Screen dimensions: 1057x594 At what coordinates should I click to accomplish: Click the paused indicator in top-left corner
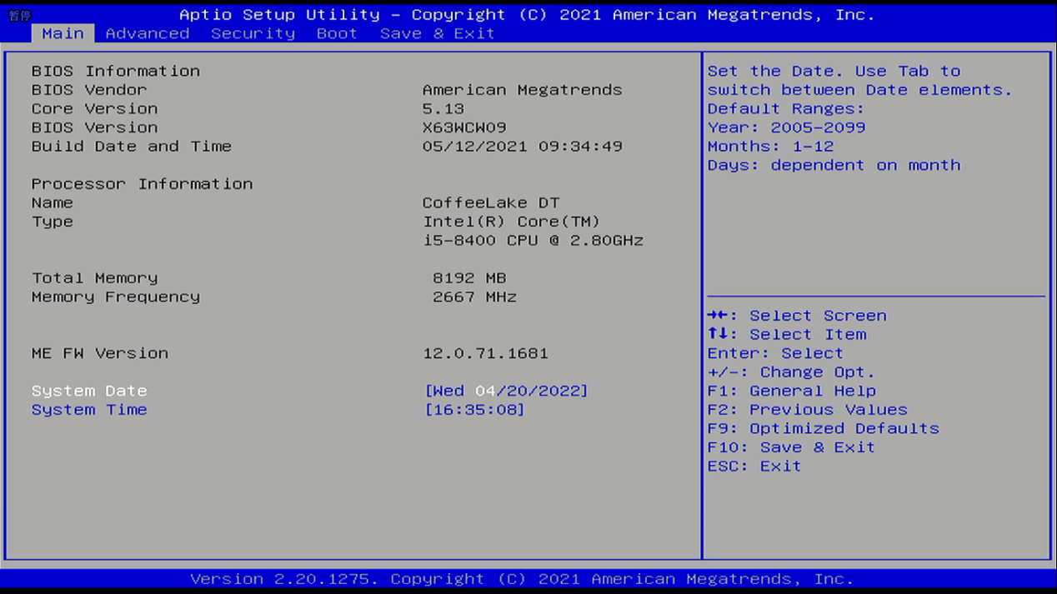(x=19, y=16)
